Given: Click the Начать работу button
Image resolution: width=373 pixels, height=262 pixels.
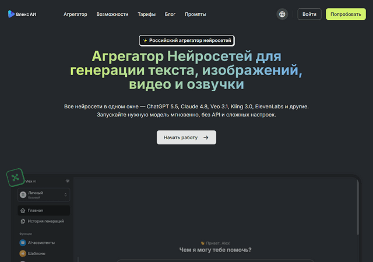Looking at the screenshot, I should coord(186,137).
